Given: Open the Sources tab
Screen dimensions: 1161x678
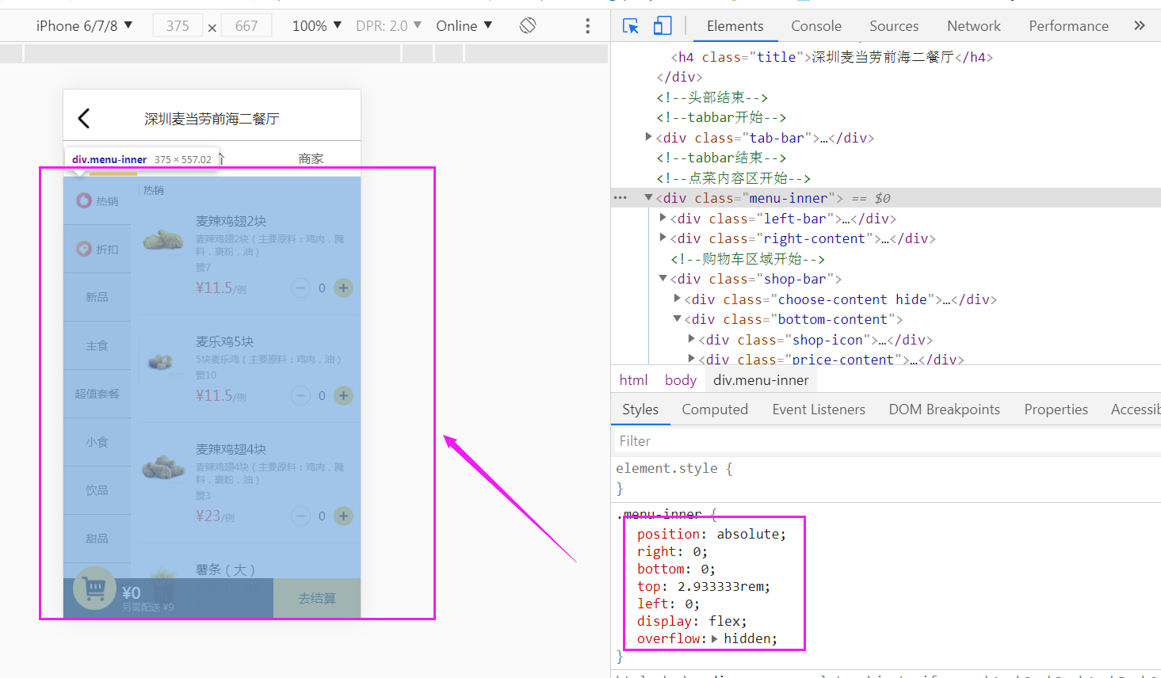Looking at the screenshot, I should [x=894, y=25].
